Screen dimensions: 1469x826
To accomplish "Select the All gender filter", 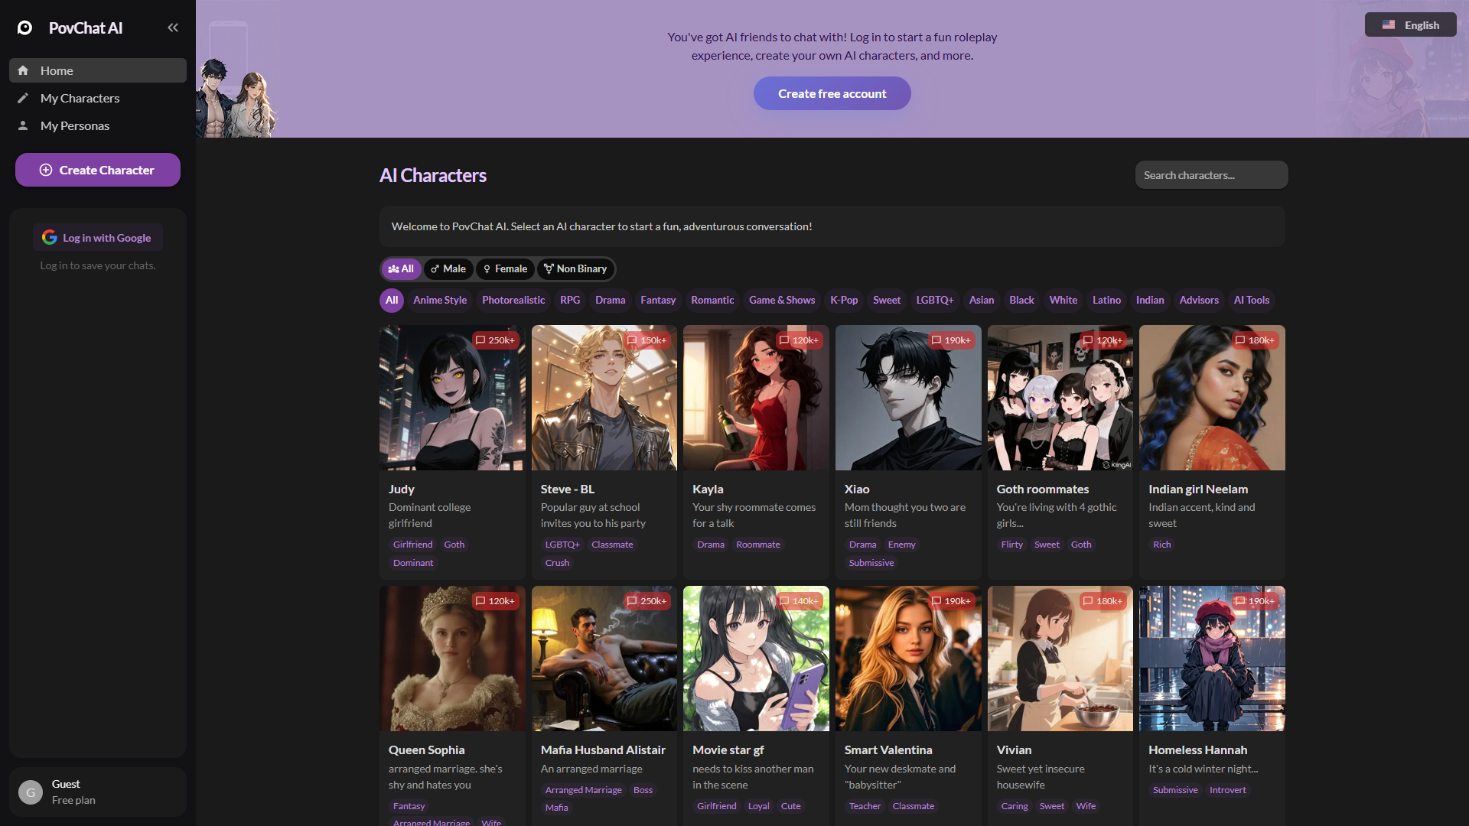I will (401, 268).
